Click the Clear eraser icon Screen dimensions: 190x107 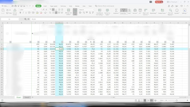point(46,13)
